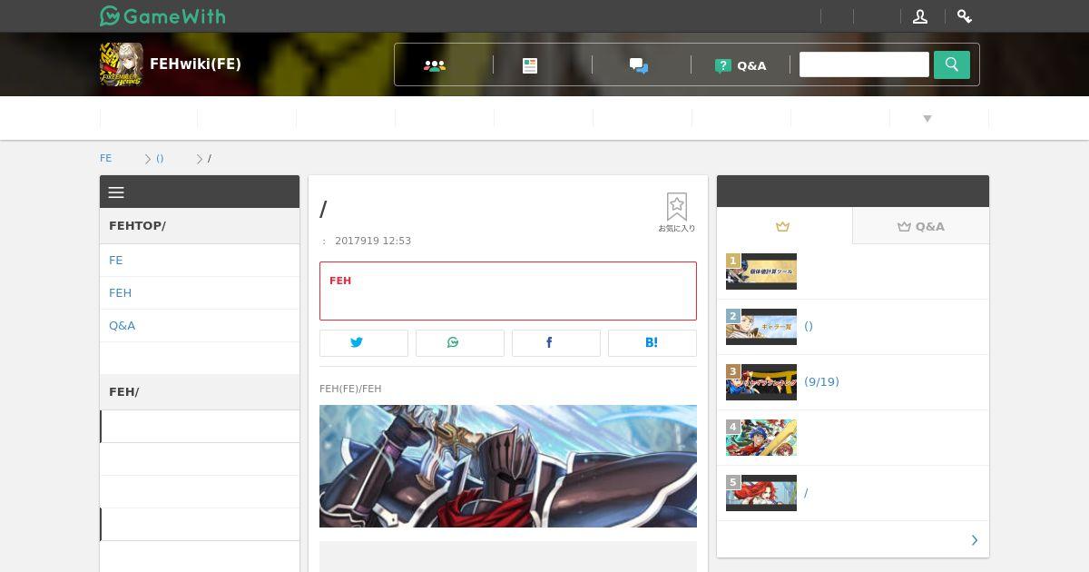Click the key login icon
Viewport: 1089px width, 572px height.
tap(965, 16)
